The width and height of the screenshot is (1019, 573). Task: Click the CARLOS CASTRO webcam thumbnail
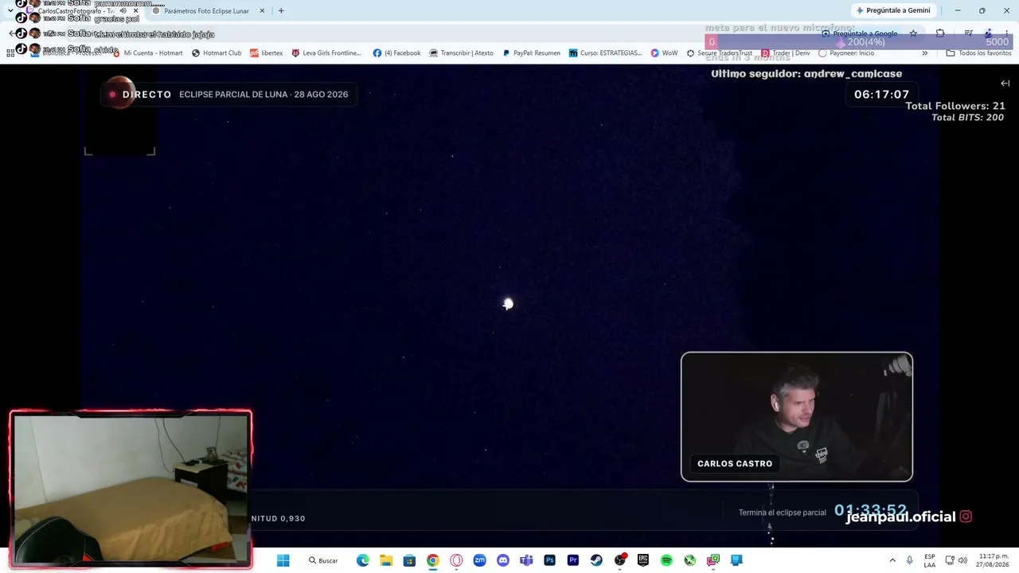pyautogui.click(x=797, y=417)
